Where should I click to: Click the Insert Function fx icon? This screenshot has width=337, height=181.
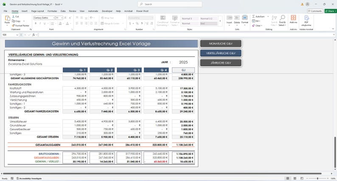click(x=34, y=35)
